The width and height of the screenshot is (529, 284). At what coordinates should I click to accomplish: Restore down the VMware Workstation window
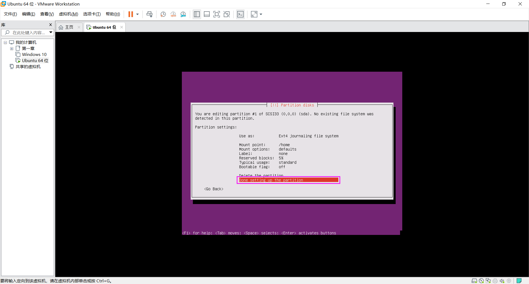pyautogui.click(x=504, y=4)
